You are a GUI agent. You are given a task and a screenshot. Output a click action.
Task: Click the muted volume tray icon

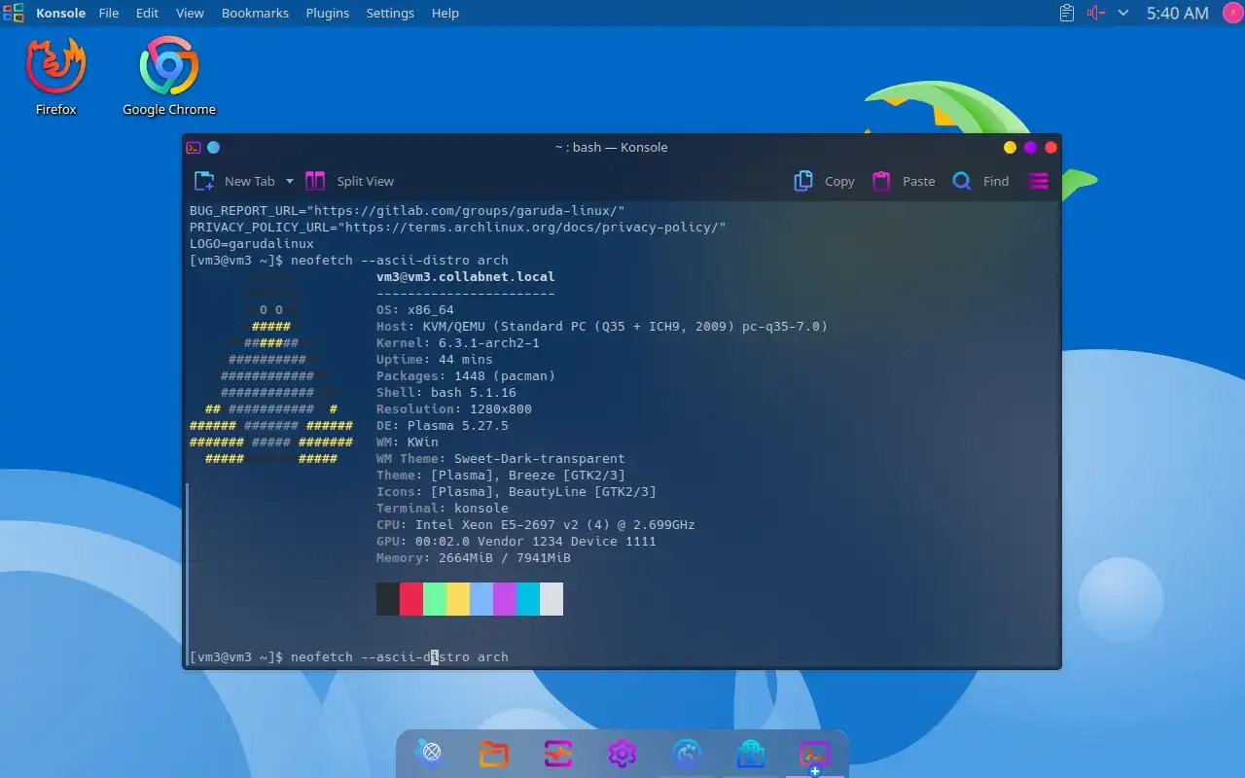pyautogui.click(x=1096, y=13)
